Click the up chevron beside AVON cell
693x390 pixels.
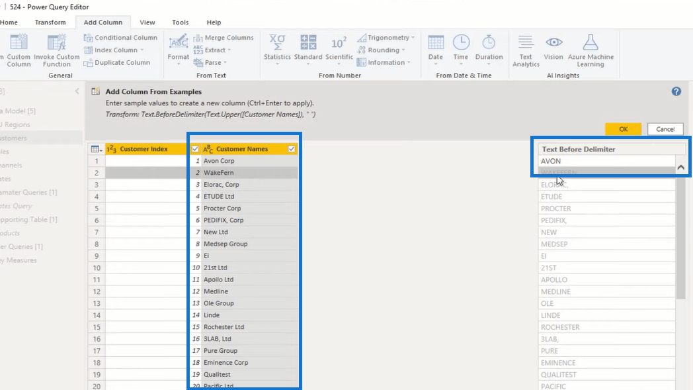[x=680, y=168]
